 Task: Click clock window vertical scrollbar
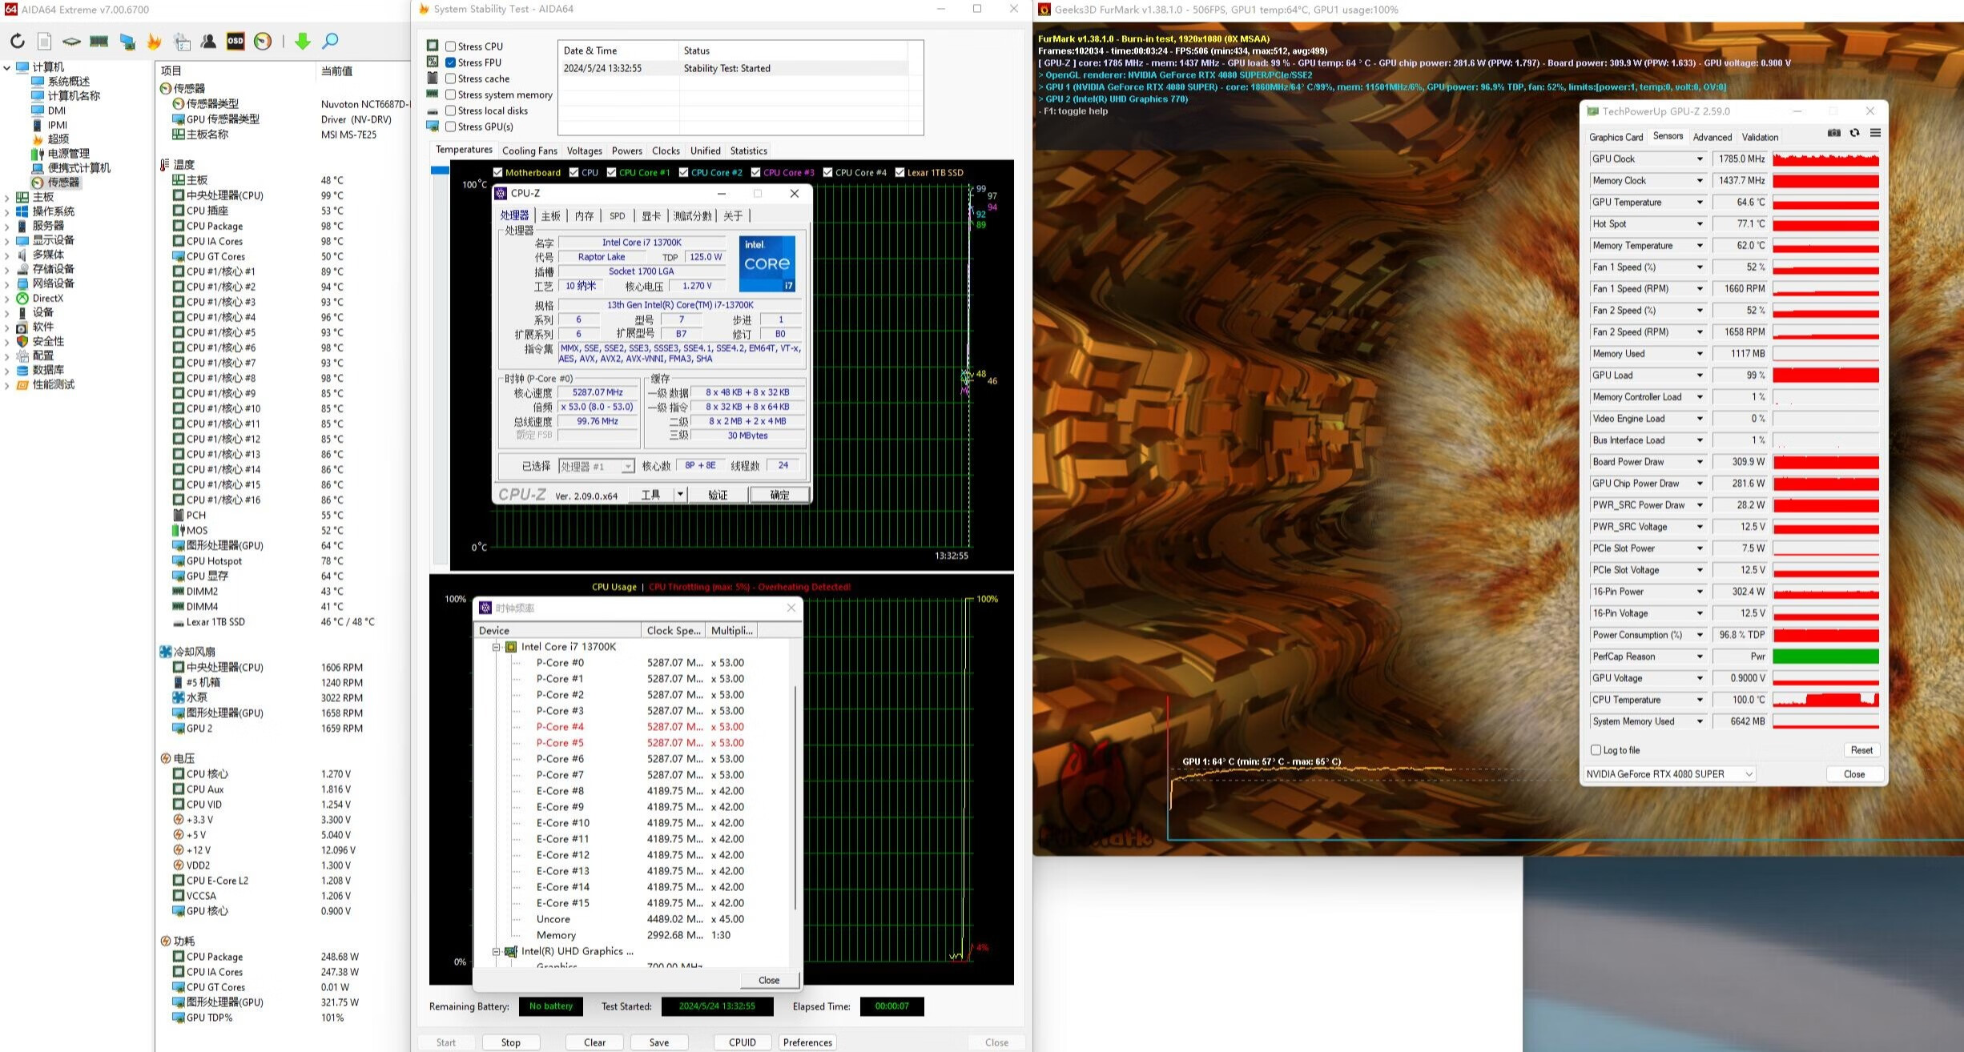795,797
